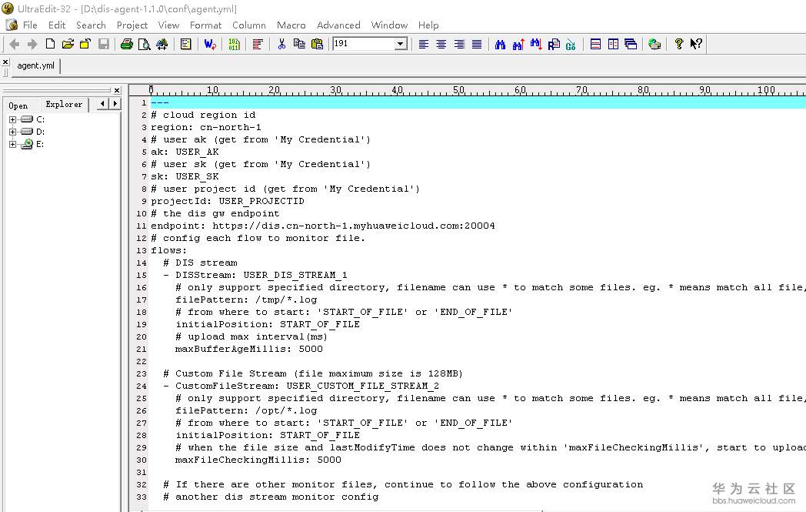The image size is (806, 512).
Task: Click the FTP/web transfer icon
Action: point(162,44)
